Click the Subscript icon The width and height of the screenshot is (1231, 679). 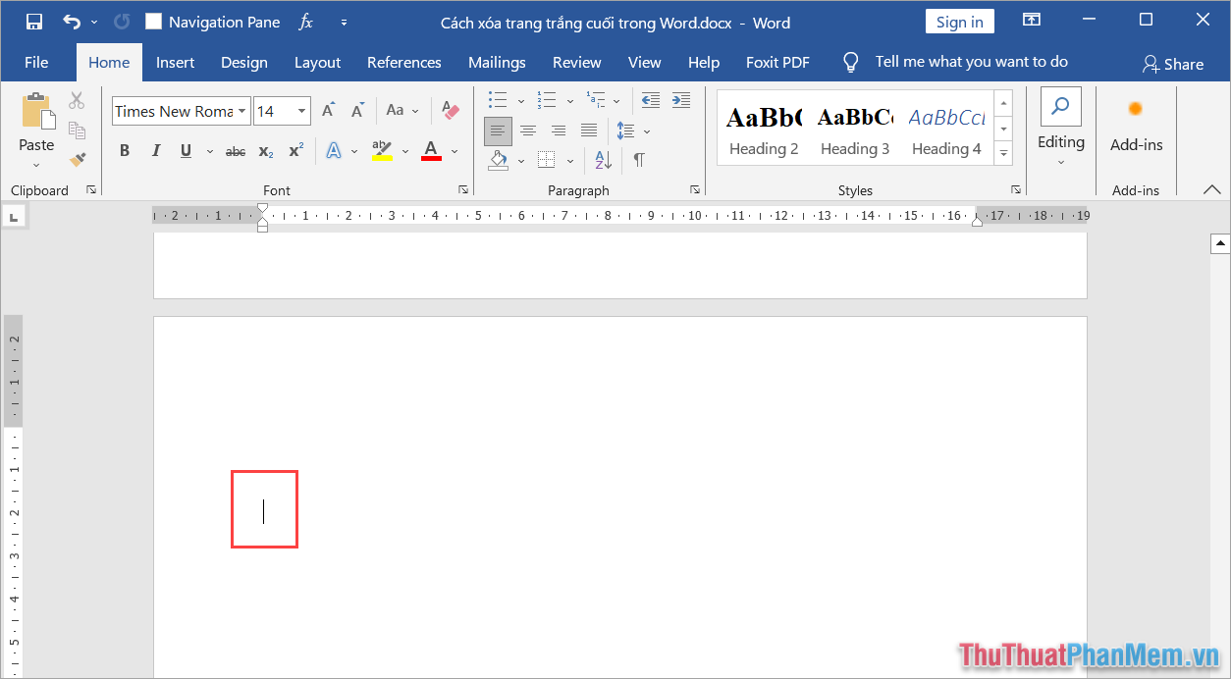pos(265,150)
